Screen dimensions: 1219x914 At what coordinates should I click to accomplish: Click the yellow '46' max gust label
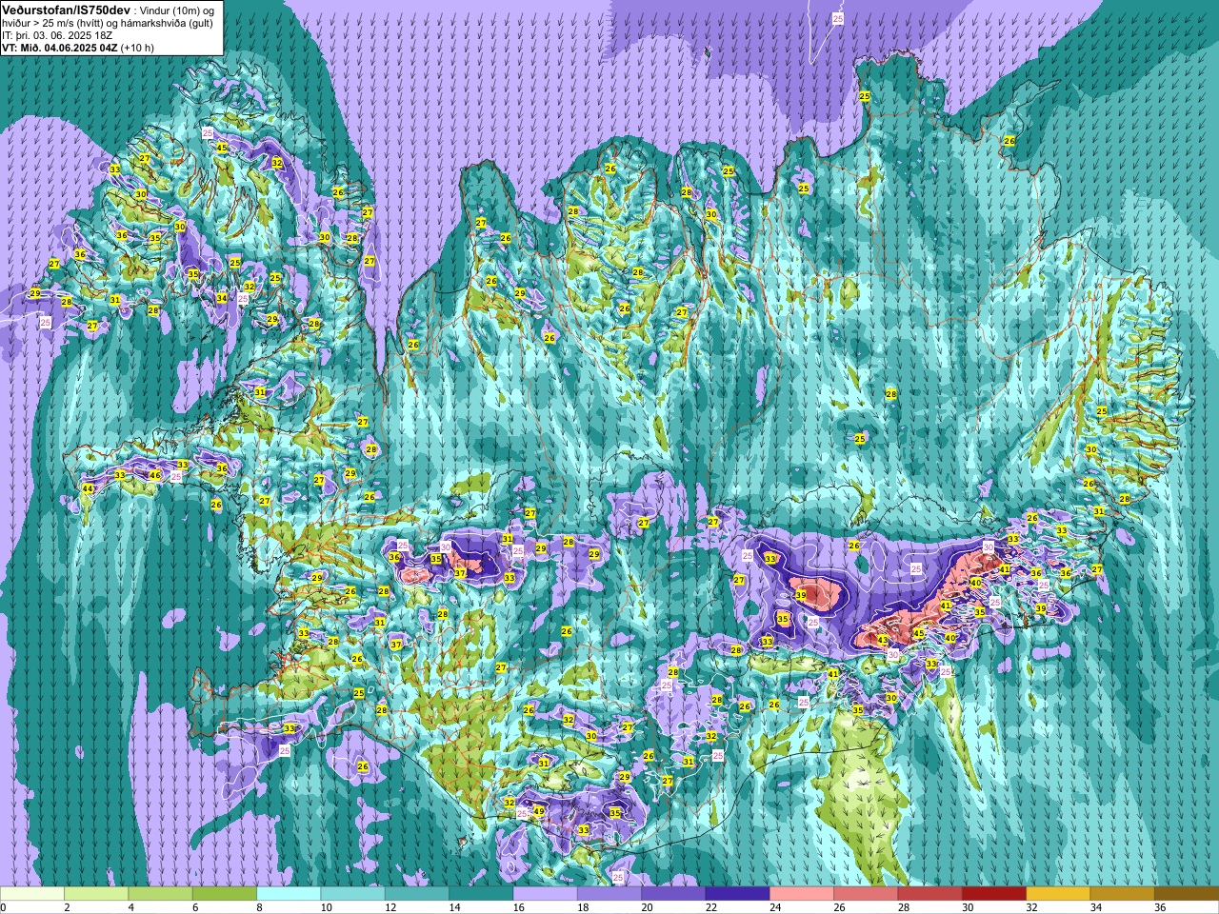click(x=155, y=475)
